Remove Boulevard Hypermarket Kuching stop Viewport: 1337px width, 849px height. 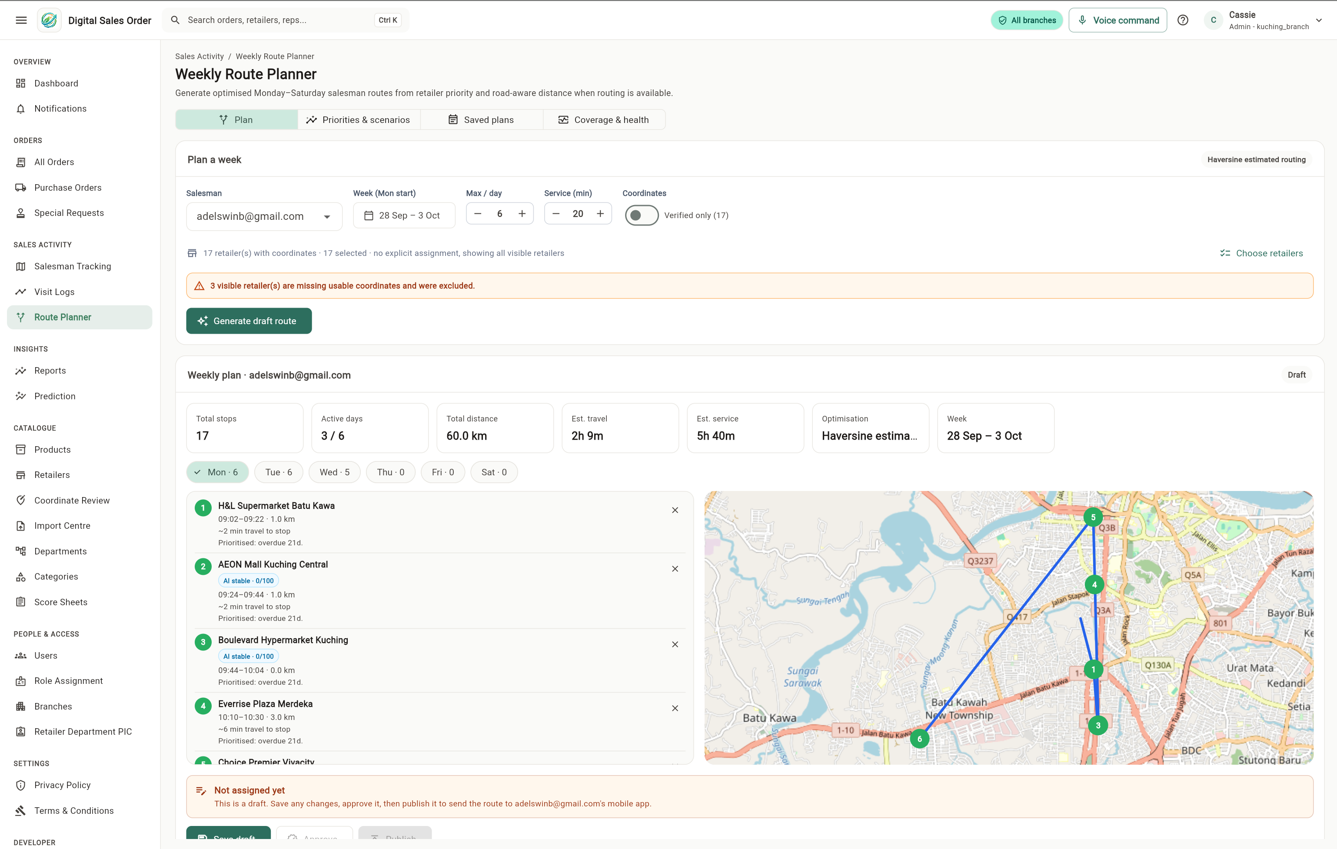[675, 644]
